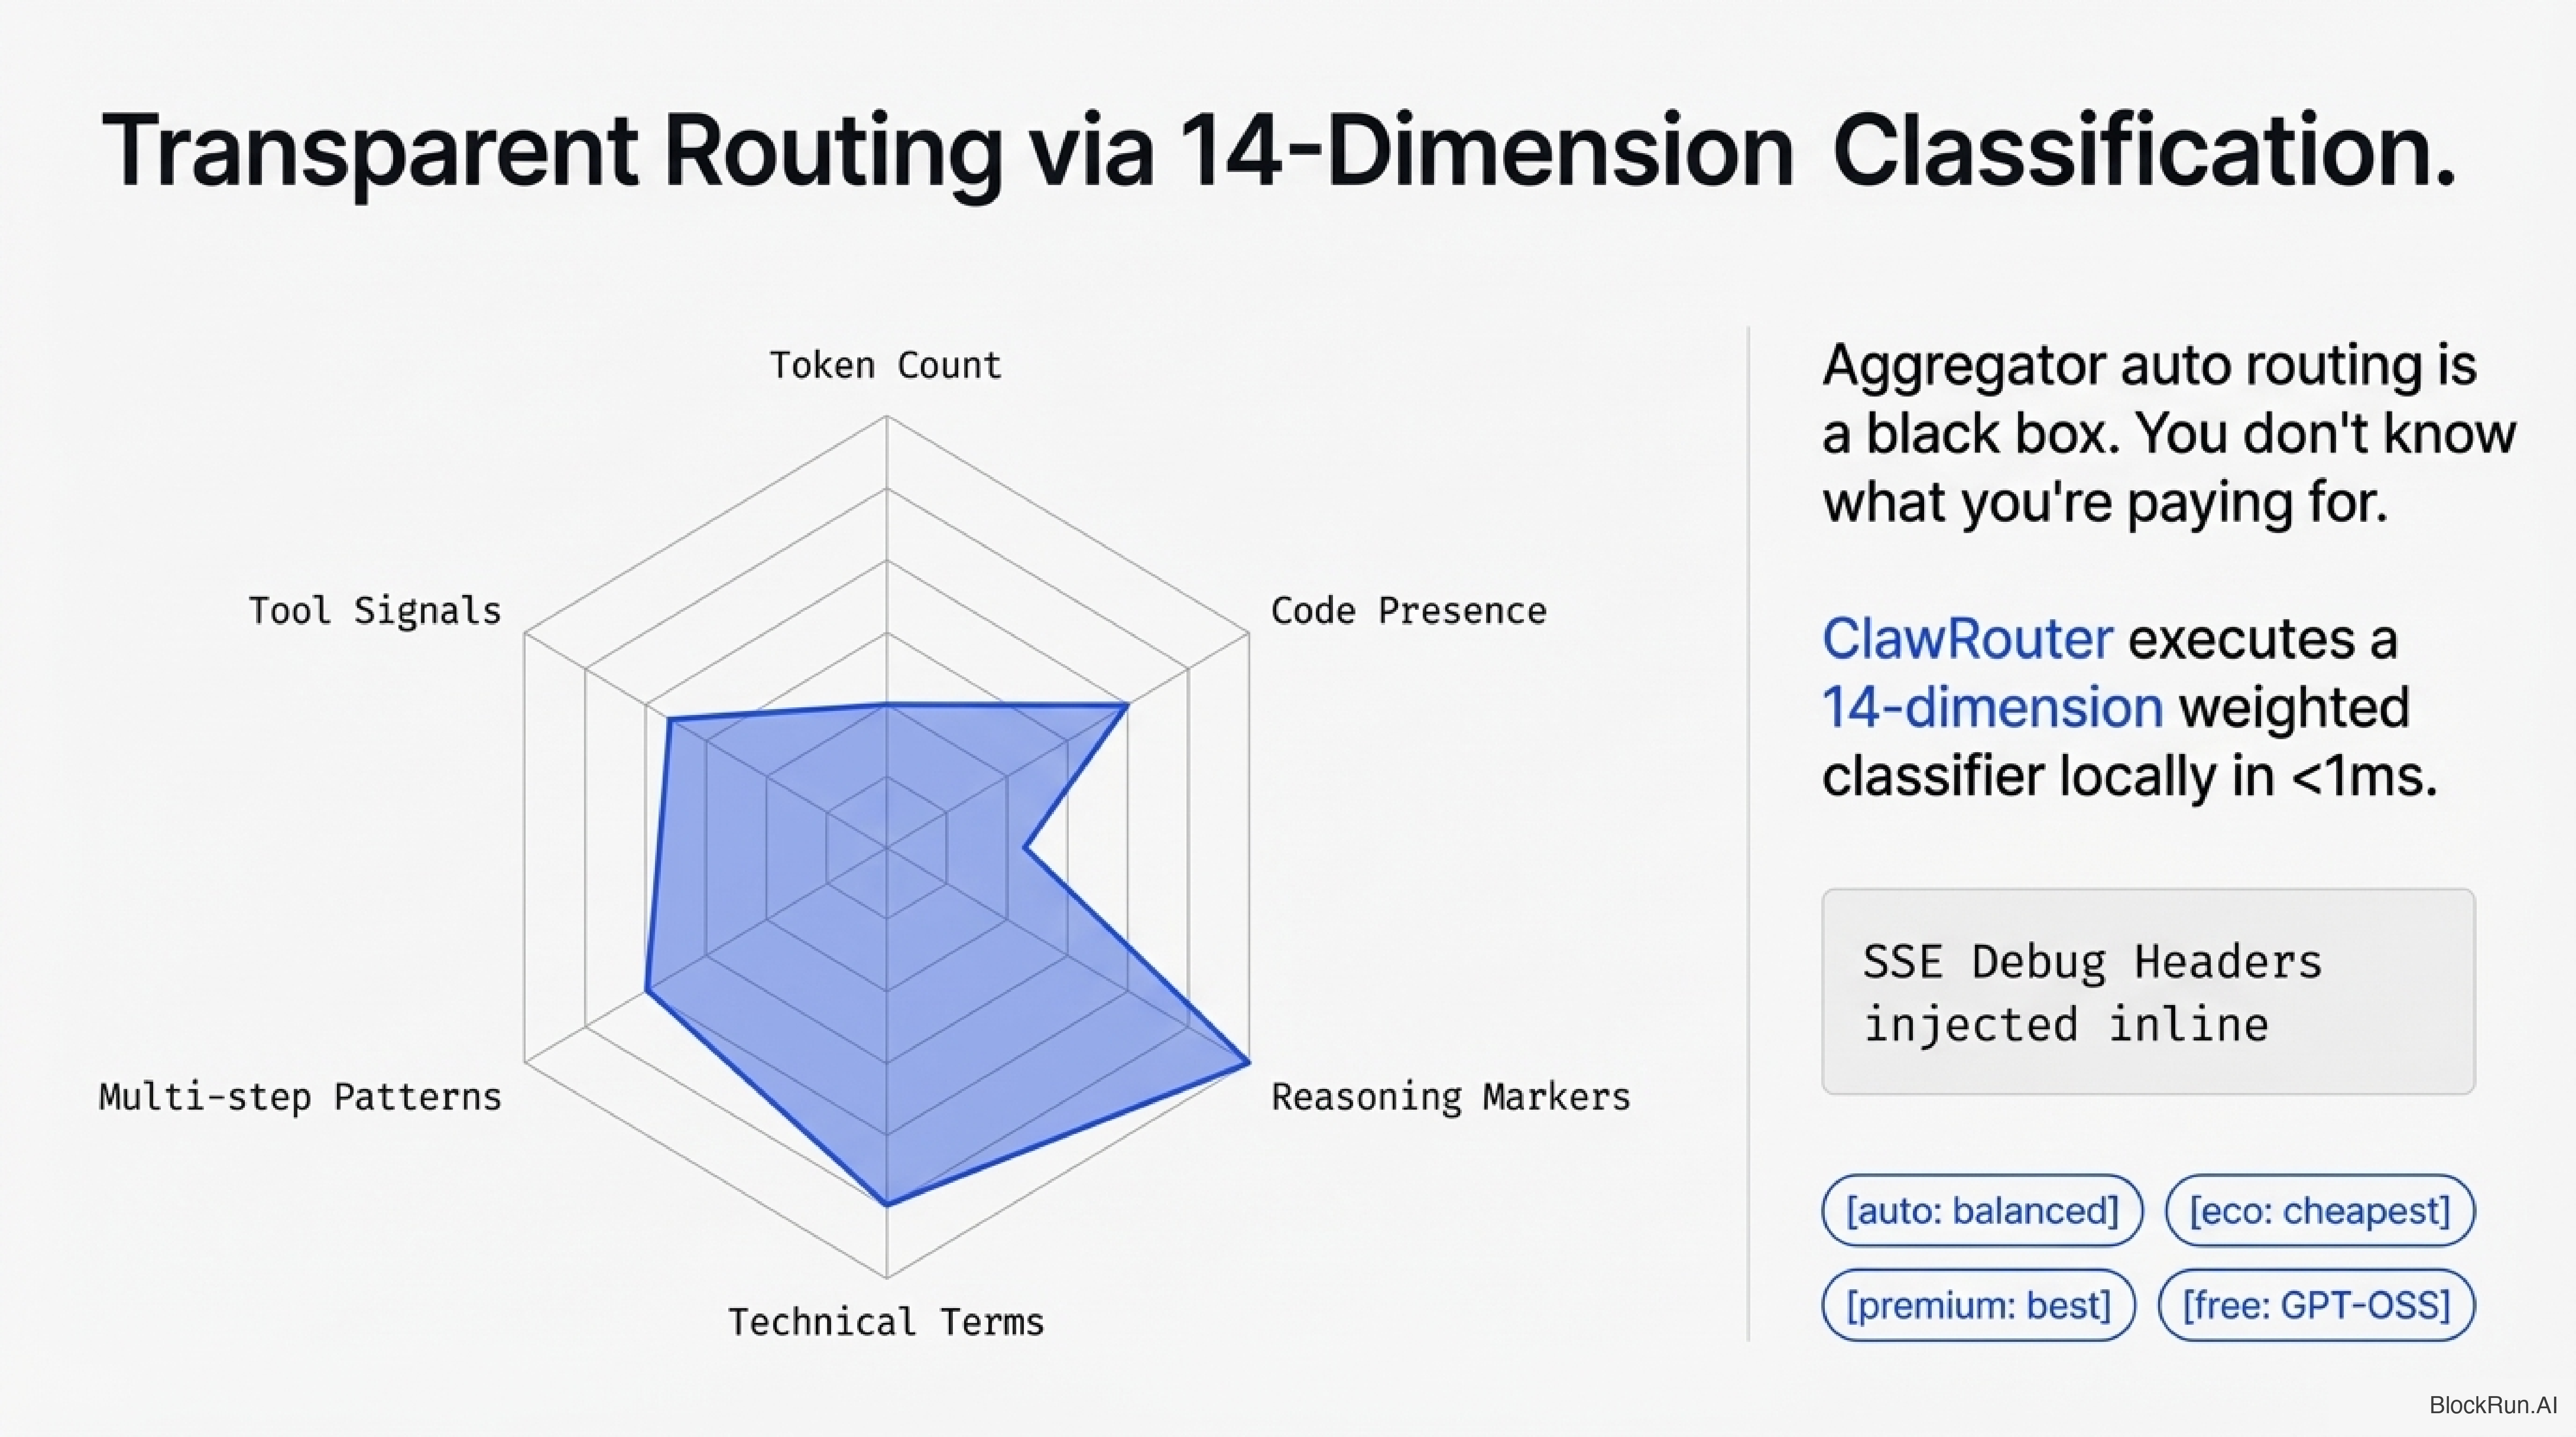
Task: Click the [auto: balanced] pill button
Action: coord(1981,1210)
